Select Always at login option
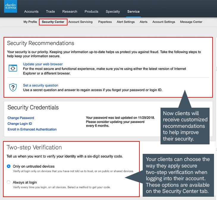The height and width of the screenshot is (200, 217). click(9, 182)
